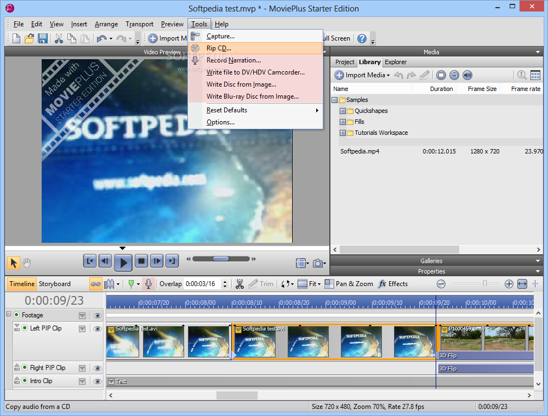The height and width of the screenshot is (416, 548).
Task: Switch to the Explorer tab in Media
Action: point(396,62)
